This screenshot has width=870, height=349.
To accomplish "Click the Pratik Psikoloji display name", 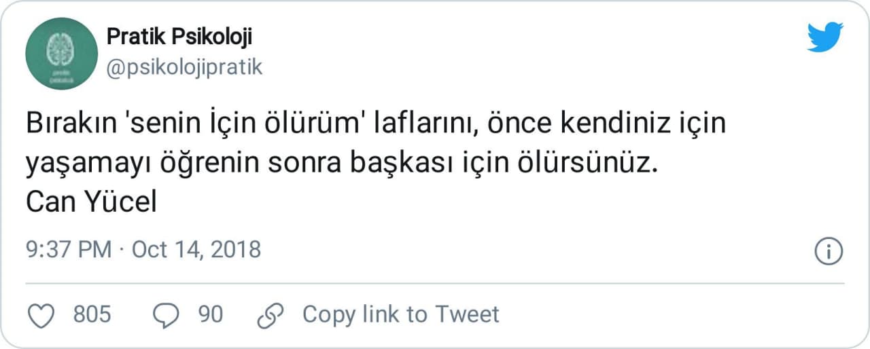I will coord(179,37).
